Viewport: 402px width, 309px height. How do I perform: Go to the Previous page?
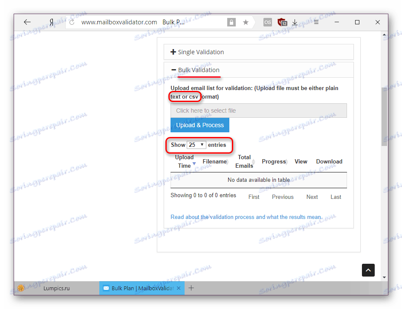click(x=283, y=197)
